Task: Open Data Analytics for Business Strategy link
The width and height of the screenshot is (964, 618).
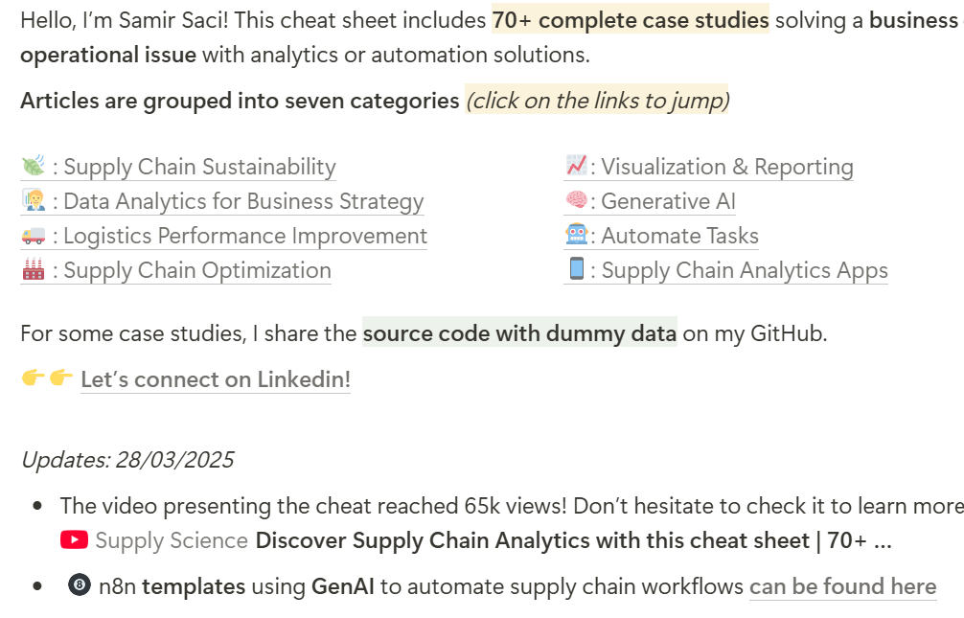Action: click(x=243, y=202)
